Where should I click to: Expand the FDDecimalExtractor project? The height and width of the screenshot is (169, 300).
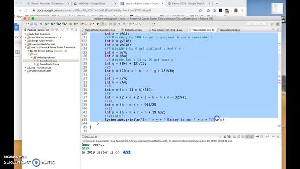click(x=25, y=71)
